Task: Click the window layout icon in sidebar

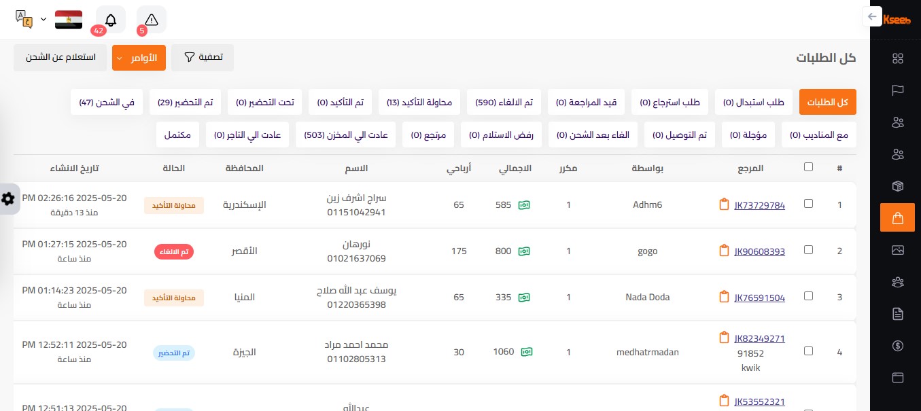Action: tap(897, 377)
